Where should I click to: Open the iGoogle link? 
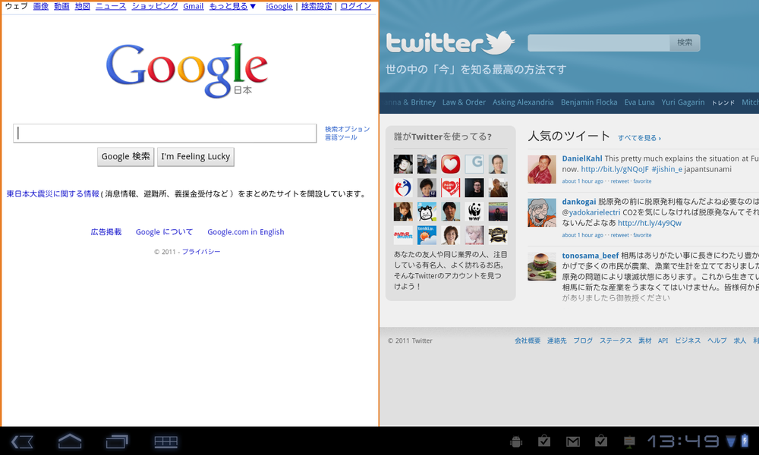279,6
